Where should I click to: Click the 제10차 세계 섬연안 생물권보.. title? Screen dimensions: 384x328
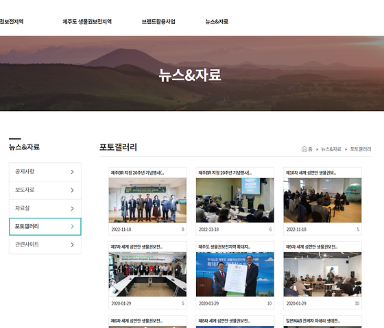[311, 173]
